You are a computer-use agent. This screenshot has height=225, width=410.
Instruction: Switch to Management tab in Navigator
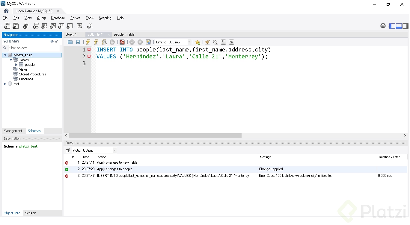(13, 131)
